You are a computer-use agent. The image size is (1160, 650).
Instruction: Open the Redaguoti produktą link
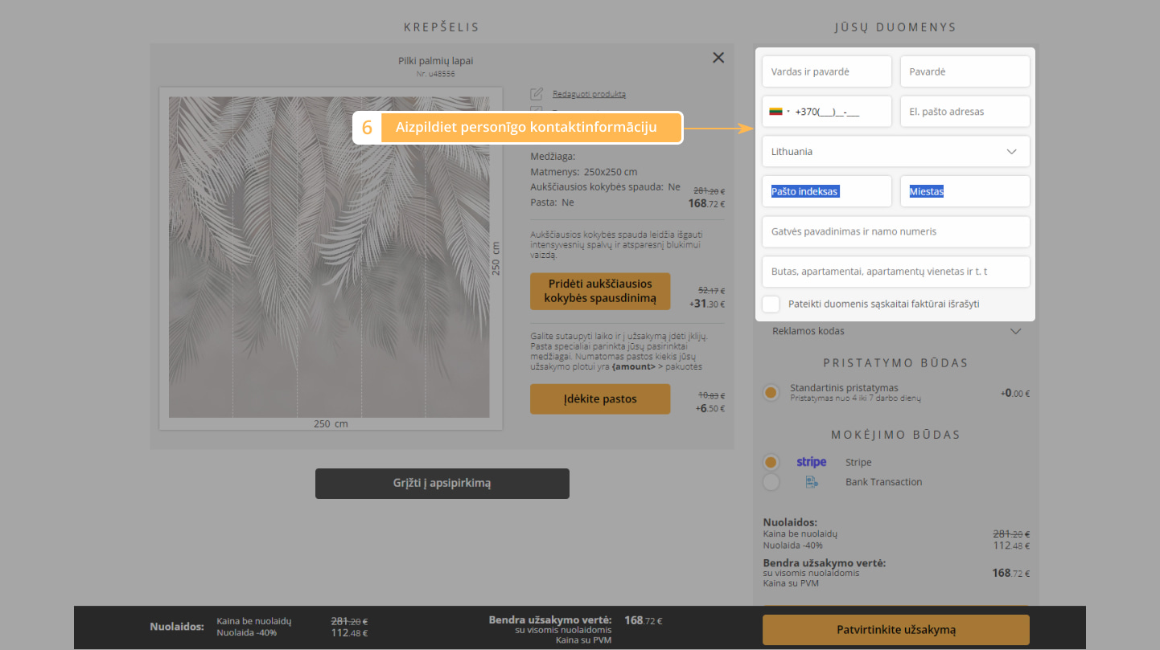point(589,94)
